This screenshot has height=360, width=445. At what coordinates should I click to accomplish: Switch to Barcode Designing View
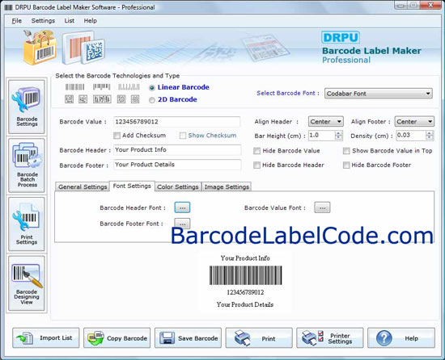27,283
